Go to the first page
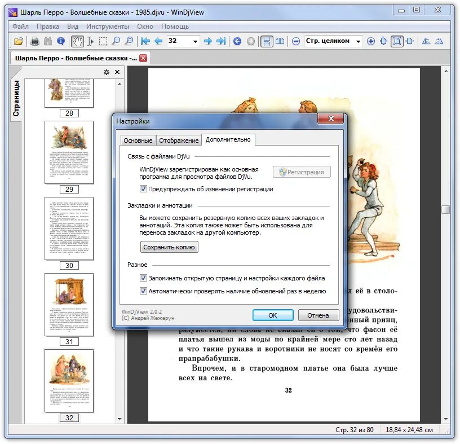 tap(145, 41)
